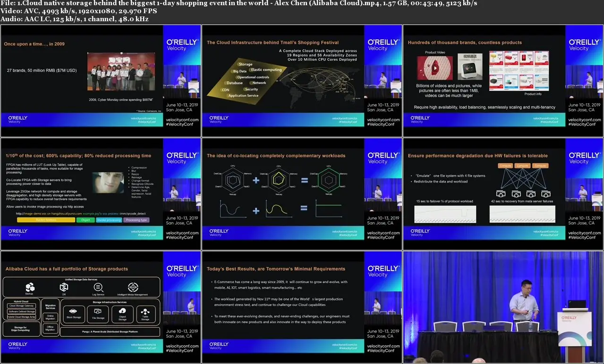The width and height of the screenshot is (604, 364).
Task: Click the face photo in the FPGA slide
Action: pos(108,182)
